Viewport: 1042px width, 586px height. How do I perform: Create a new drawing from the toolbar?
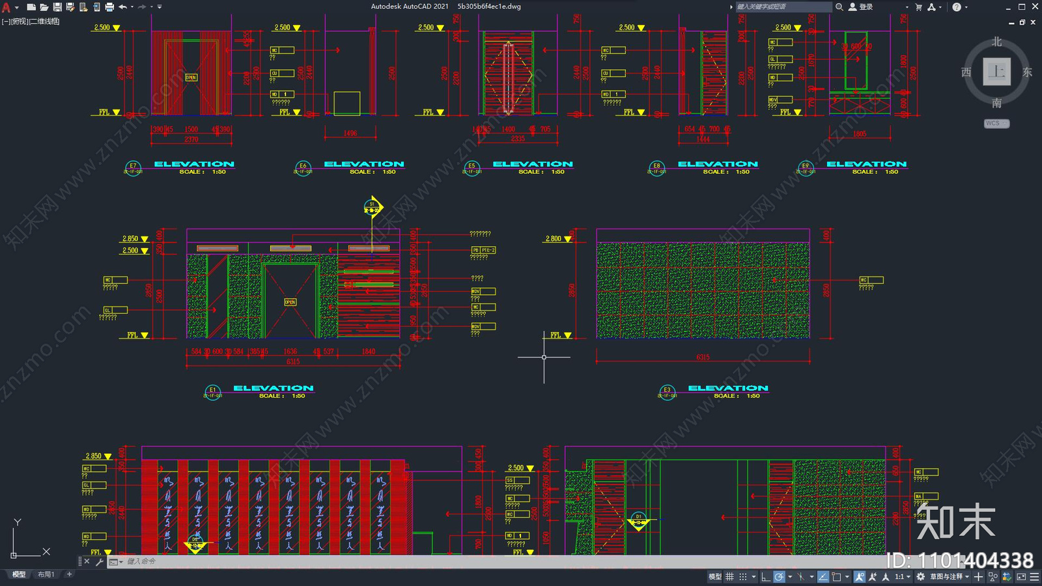pos(31,7)
